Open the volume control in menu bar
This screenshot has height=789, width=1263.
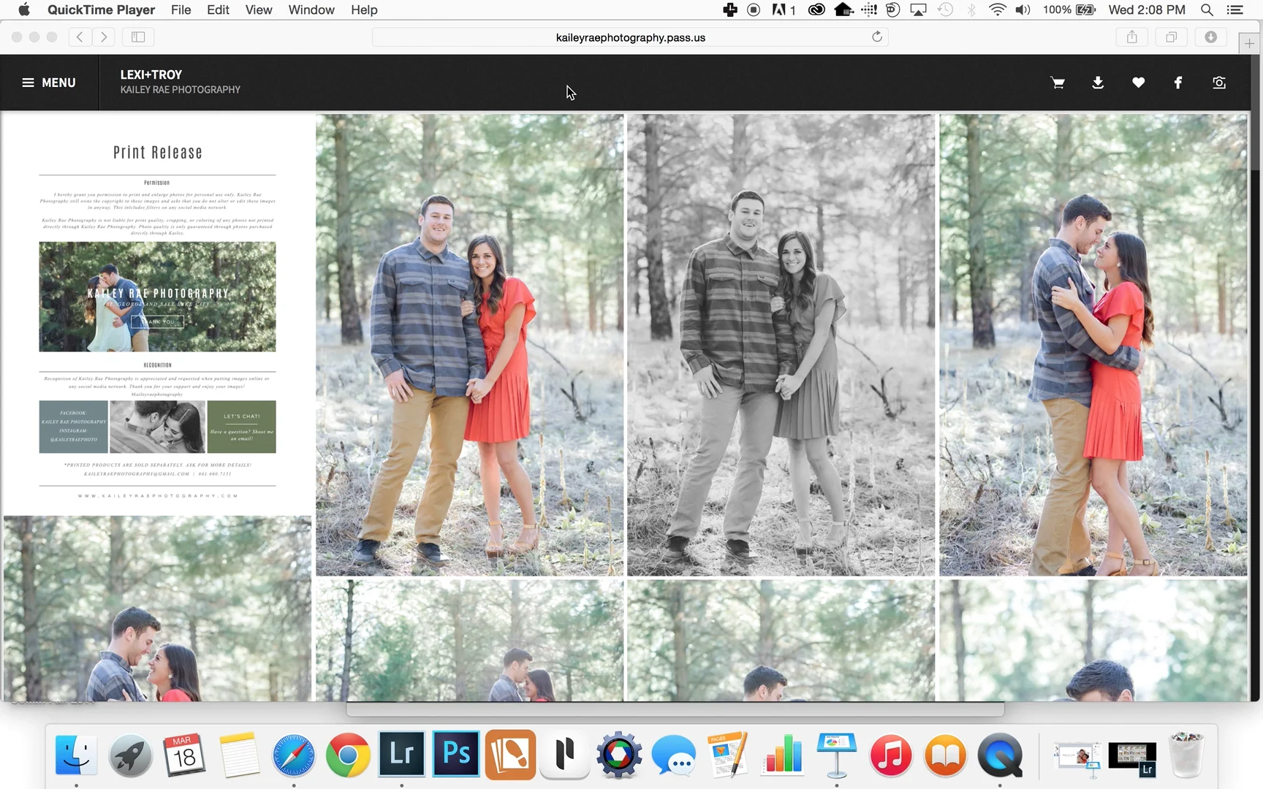[x=1023, y=9]
